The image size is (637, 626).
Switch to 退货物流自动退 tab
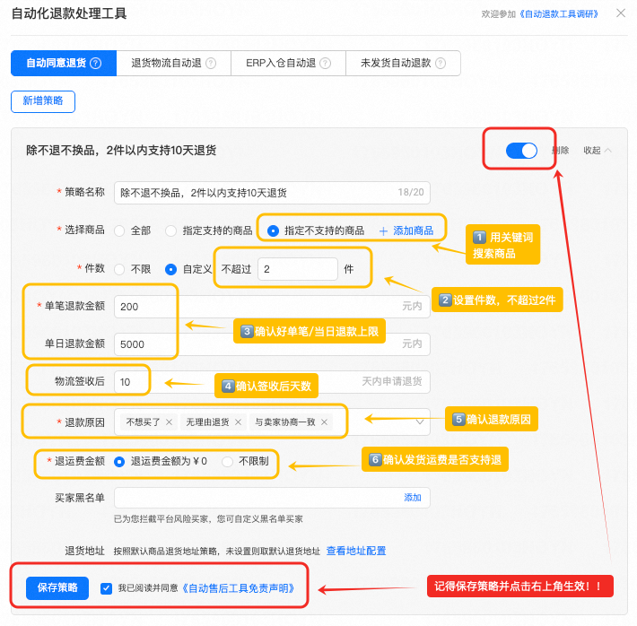click(165, 64)
